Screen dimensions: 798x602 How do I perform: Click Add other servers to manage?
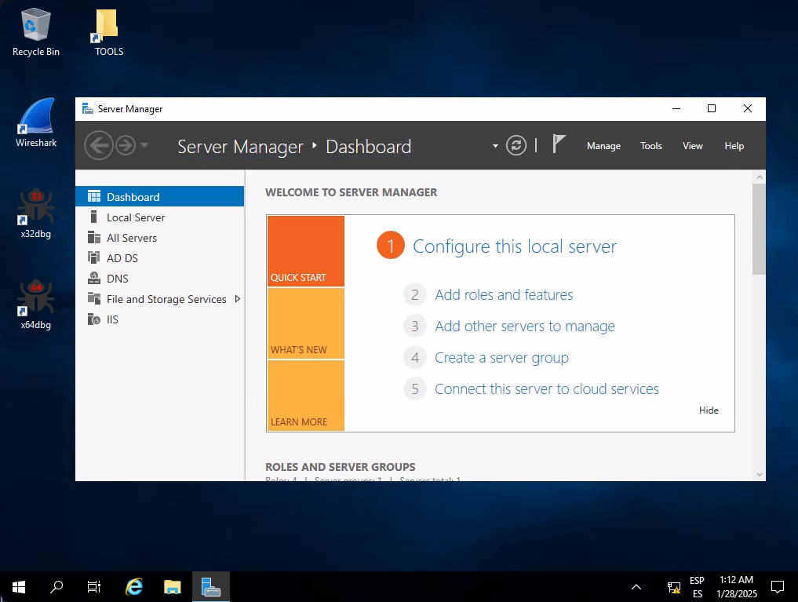(x=525, y=327)
